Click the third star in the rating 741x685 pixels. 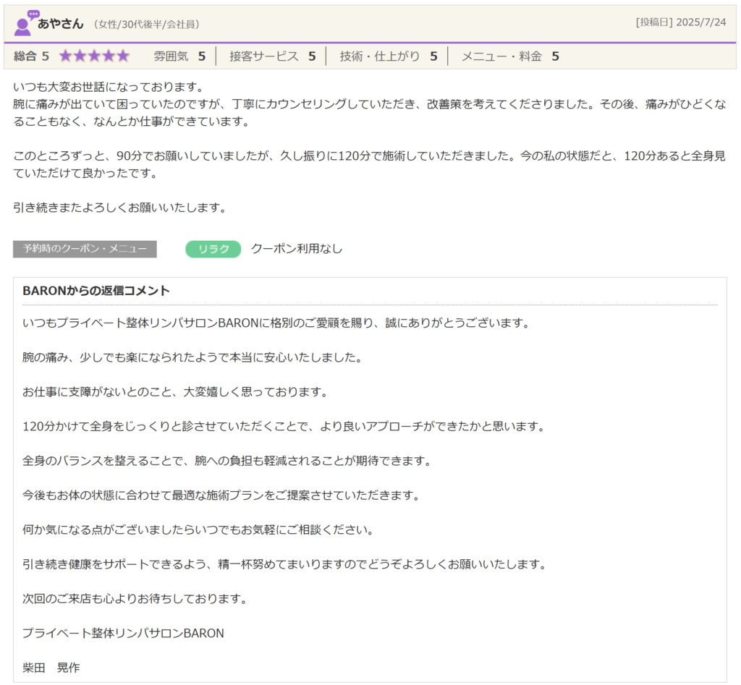[x=94, y=56]
